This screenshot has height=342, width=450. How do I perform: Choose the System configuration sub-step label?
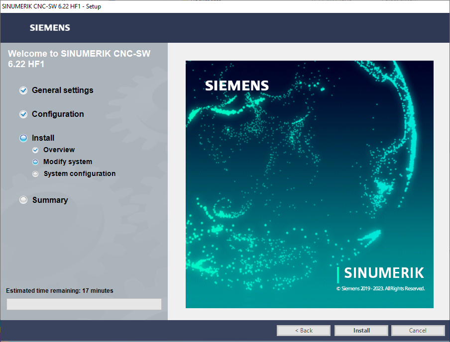coord(80,174)
